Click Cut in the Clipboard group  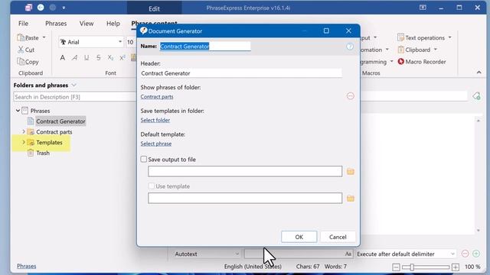pyautogui.click(x=26, y=50)
